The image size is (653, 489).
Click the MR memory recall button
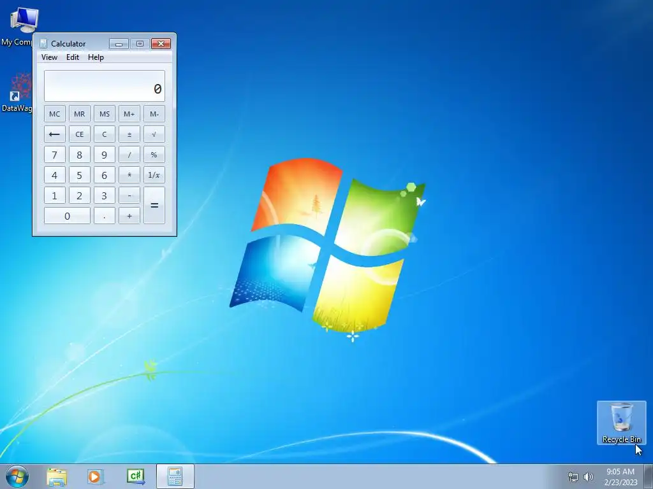tap(80, 114)
